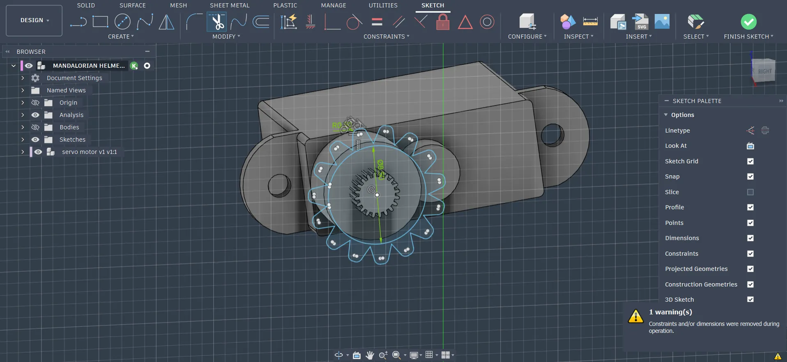Activate the Trim scissors tool
This screenshot has height=362, width=787.
pyautogui.click(x=216, y=22)
